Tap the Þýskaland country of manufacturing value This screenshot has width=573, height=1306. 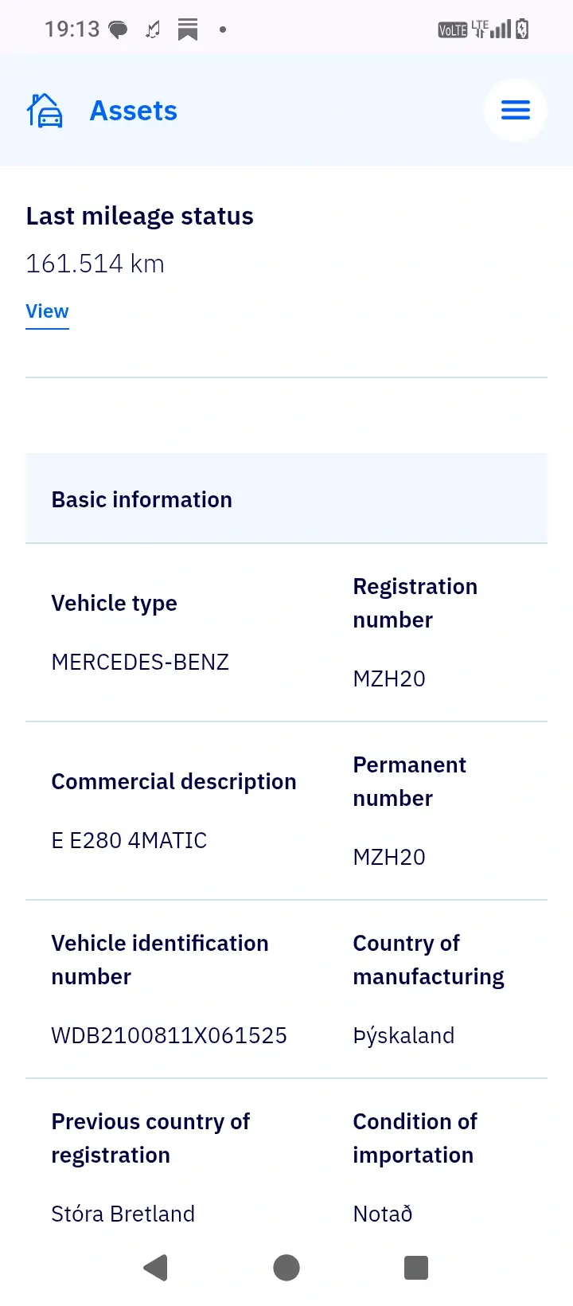[403, 1035]
